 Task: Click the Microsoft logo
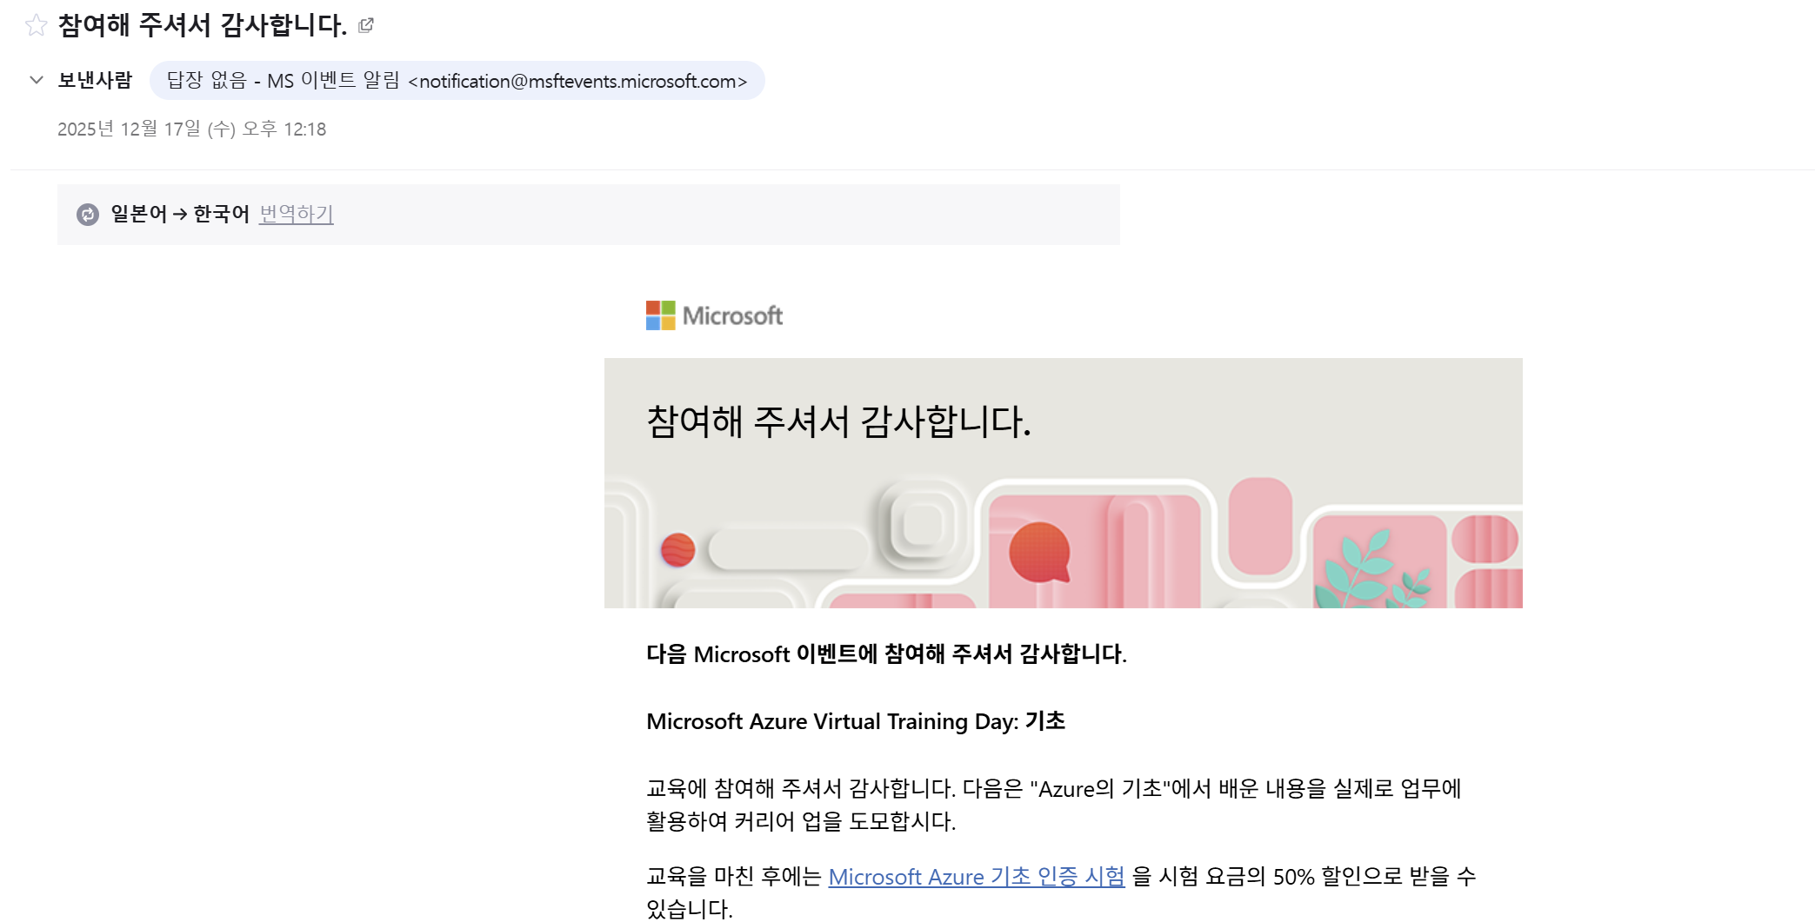point(715,315)
